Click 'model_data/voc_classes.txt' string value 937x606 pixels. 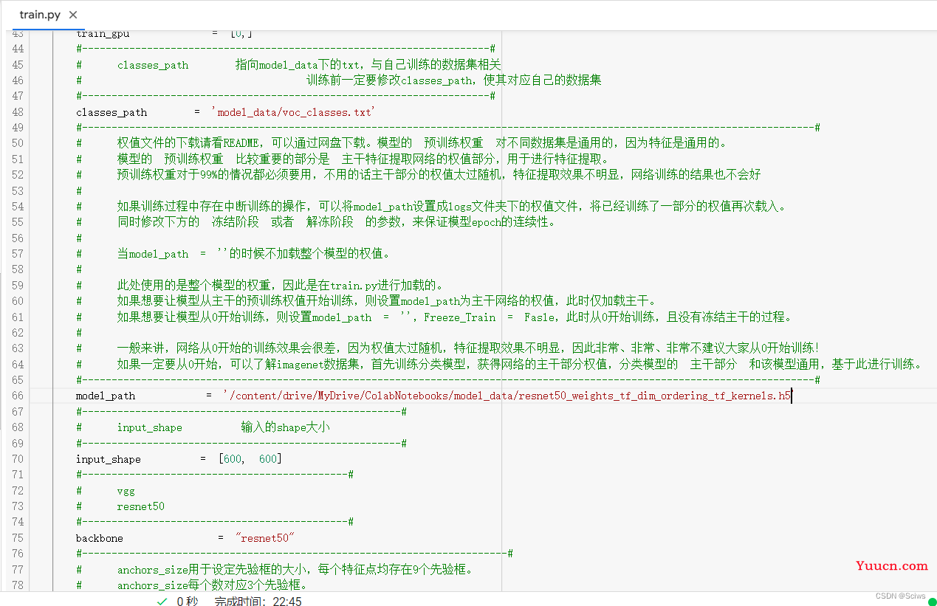(294, 112)
